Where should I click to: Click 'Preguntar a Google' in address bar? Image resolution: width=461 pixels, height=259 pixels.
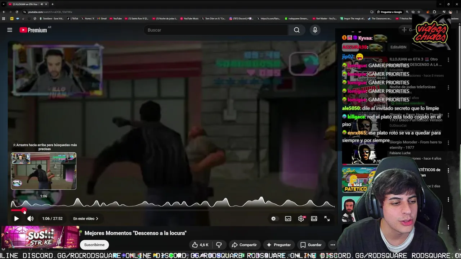[389, 12]
